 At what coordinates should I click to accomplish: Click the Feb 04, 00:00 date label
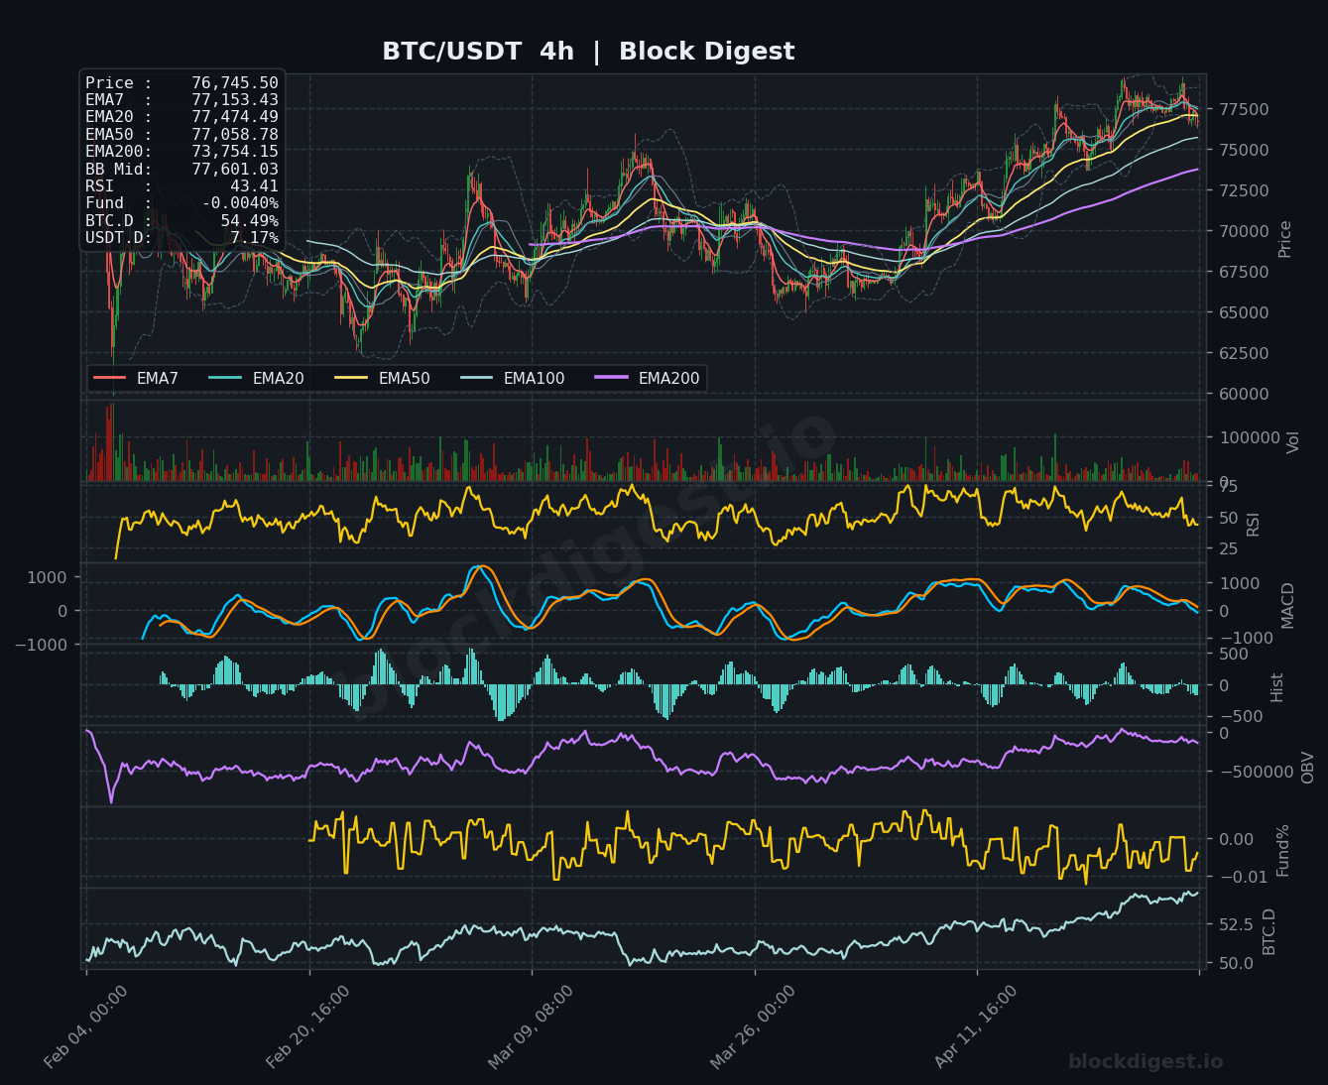coord(86,1026)
